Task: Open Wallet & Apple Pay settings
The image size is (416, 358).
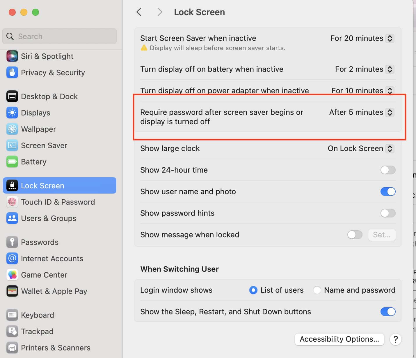Action: 54,291
